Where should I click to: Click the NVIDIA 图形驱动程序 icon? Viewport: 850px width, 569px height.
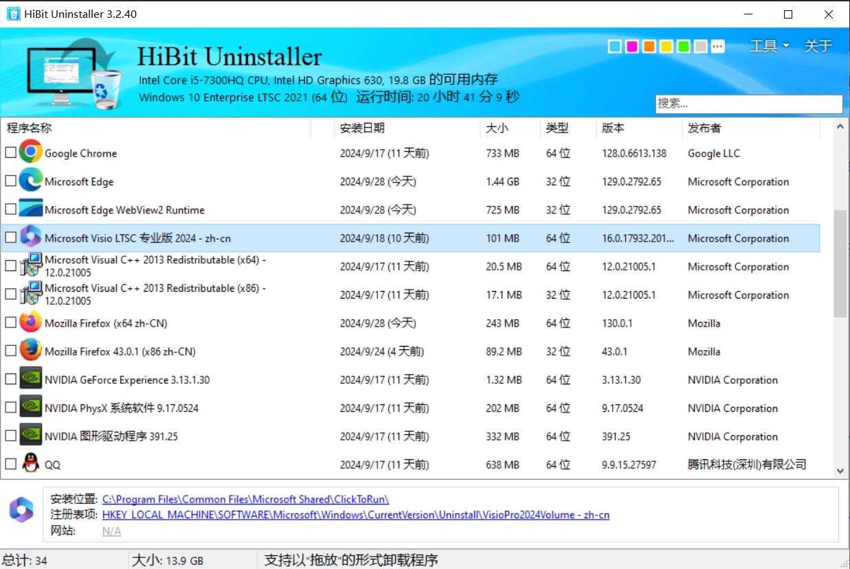pos(31,435)
